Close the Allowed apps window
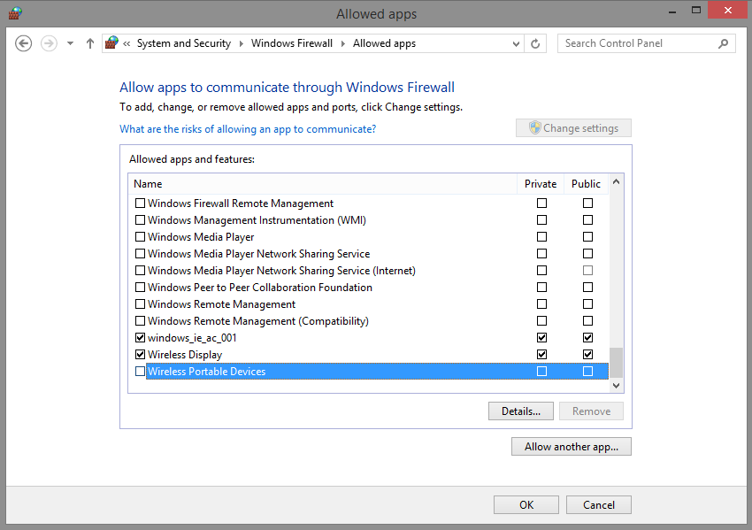This screenshot has width=752, height=530. (727, 10)
